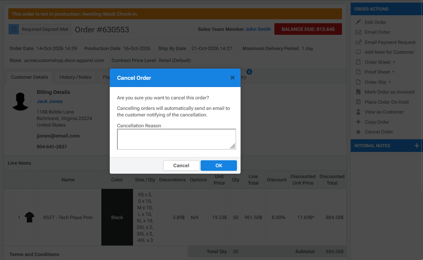The image size is (423, 260).
Task: Click the black polo shirt thumbnail
Action: click(29, 217)
